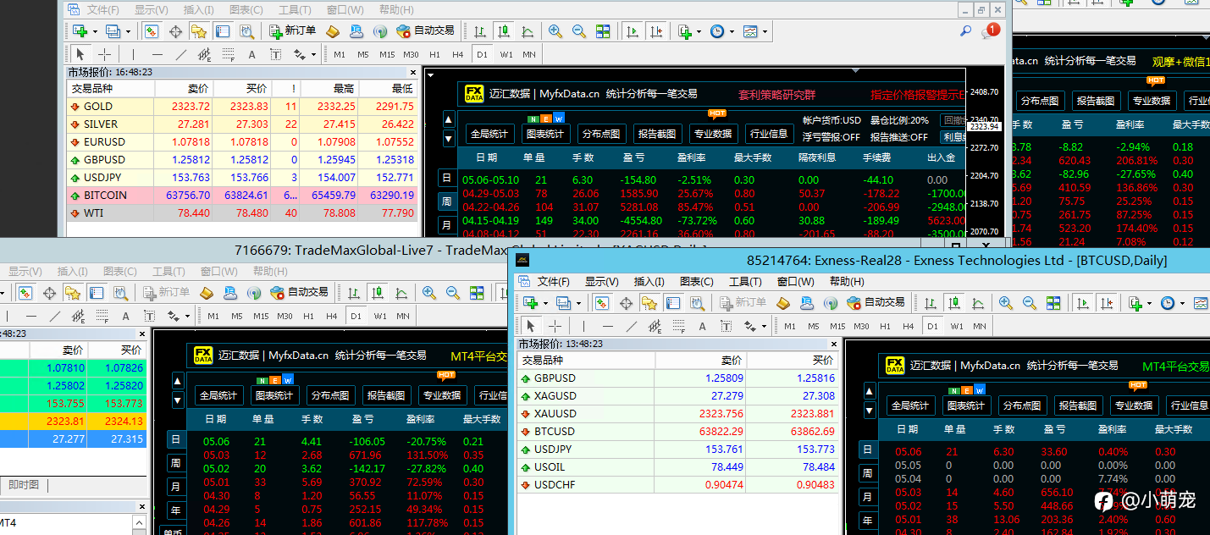Click up arrow scroller in top chart panel
The image size is (1210, 535).
pyautogui.click(x=449, y=120)
